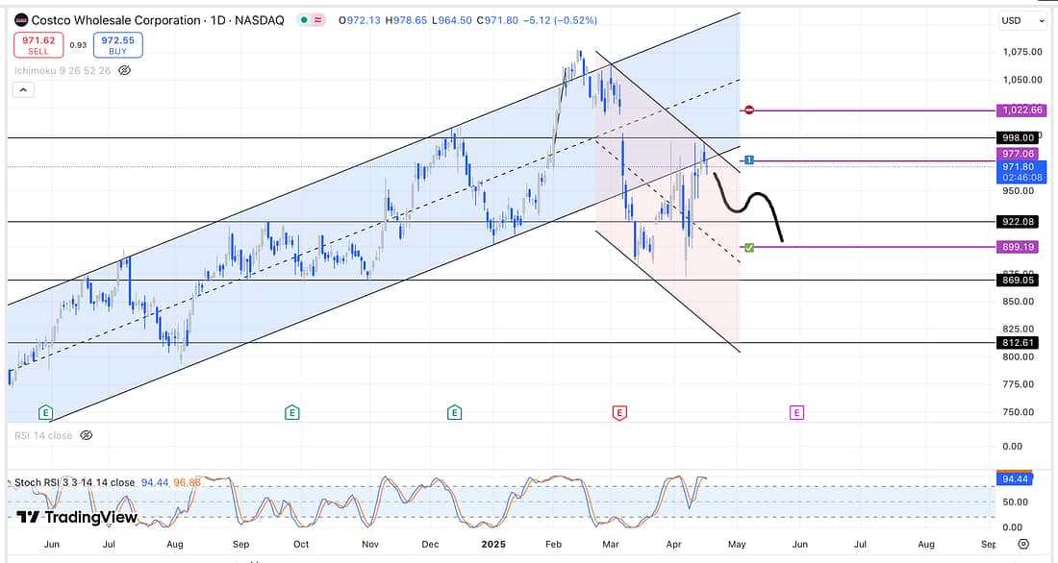Screen dimensions: 1058x563
Task: Select the Stoch RSI indicator legend
Action: pos(74,482)
